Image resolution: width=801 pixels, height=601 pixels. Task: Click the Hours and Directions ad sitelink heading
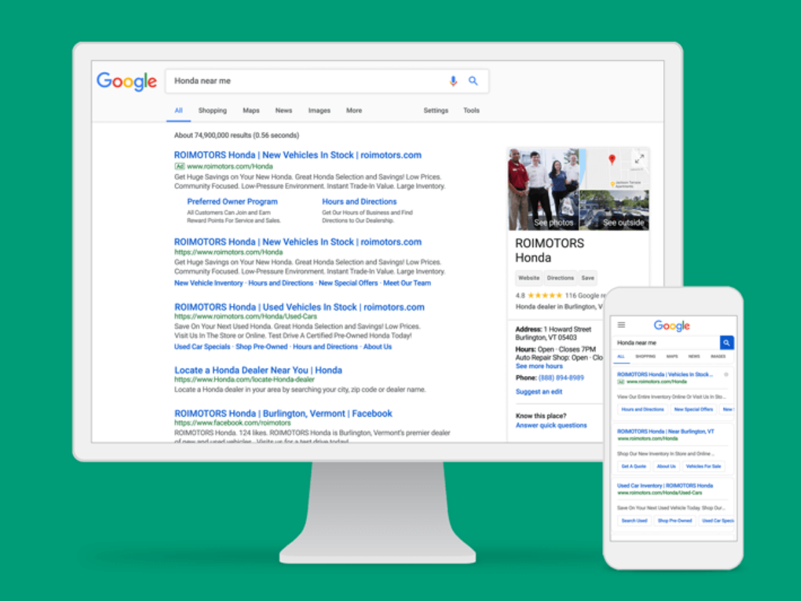pyautogui.click(x=359, y=201)
